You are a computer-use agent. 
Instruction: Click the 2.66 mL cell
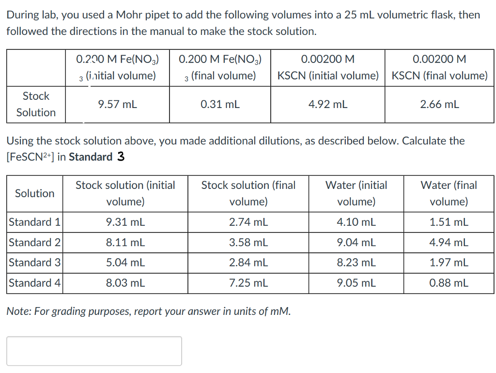439,104
